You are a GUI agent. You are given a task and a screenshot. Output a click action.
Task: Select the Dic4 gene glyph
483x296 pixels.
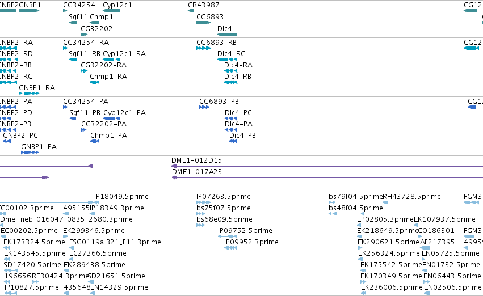pos(228,35)
